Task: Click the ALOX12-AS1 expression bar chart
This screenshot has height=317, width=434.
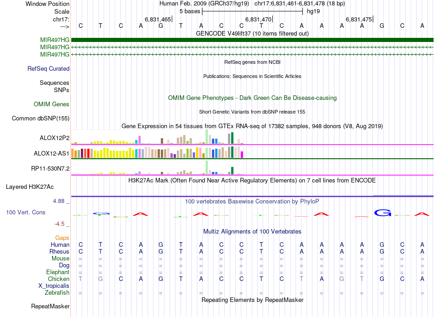Action: click(157, 152)
